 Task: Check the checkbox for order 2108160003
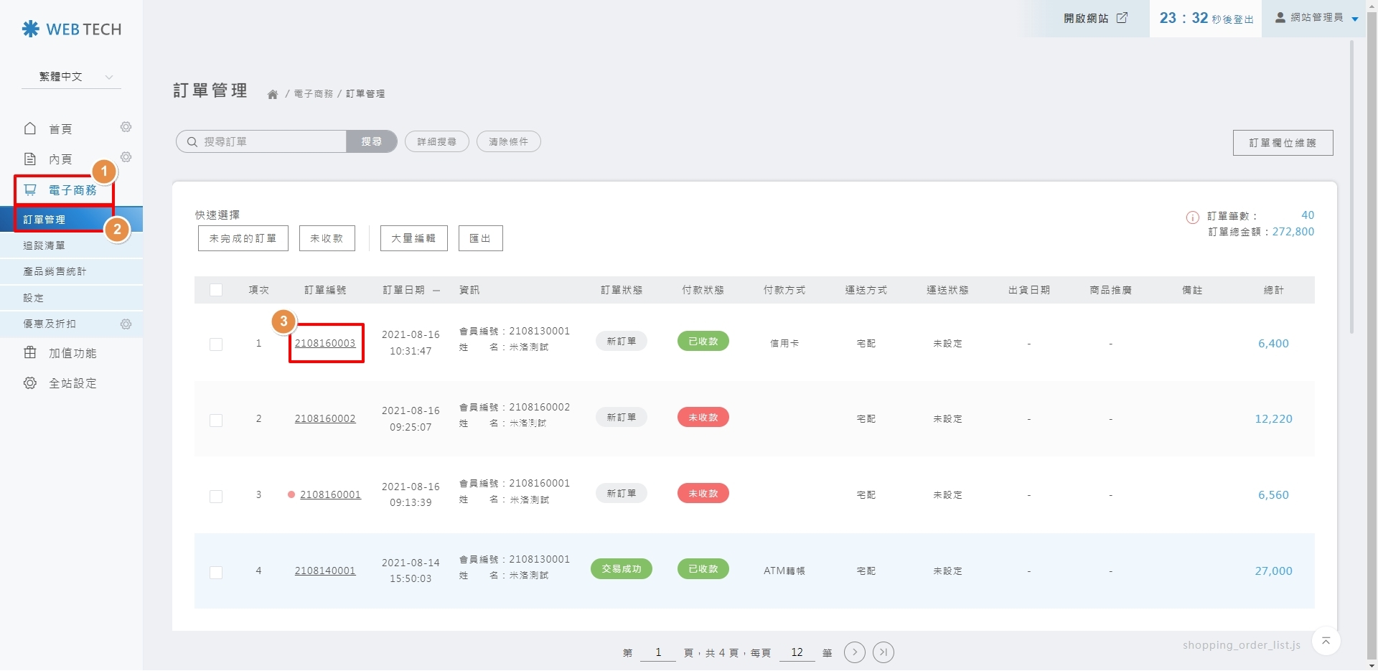[216, 344]
